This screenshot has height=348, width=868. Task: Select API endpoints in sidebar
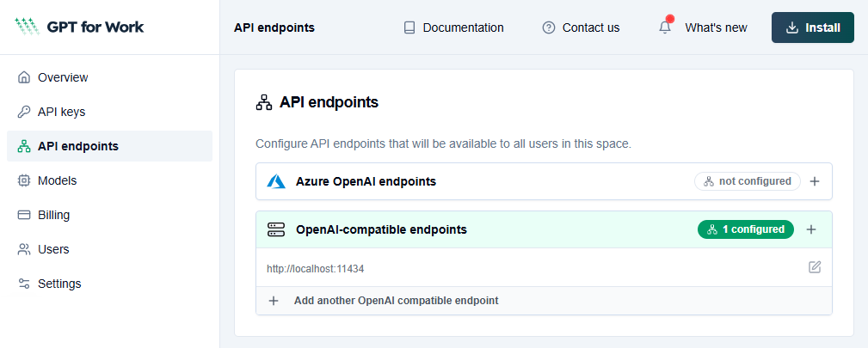click(x=109, y=146)
